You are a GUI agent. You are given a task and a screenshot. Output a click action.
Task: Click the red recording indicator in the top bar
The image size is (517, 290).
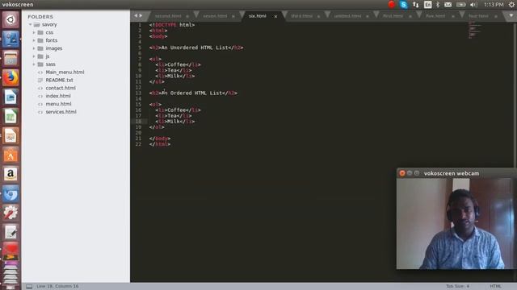click(x=391, y=4)
